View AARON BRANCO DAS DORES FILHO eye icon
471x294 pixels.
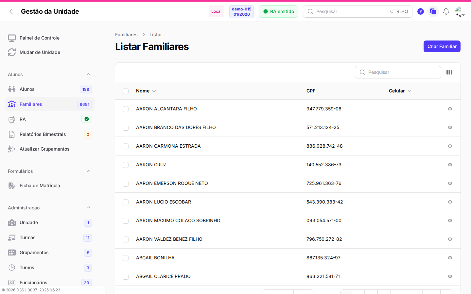450,127
